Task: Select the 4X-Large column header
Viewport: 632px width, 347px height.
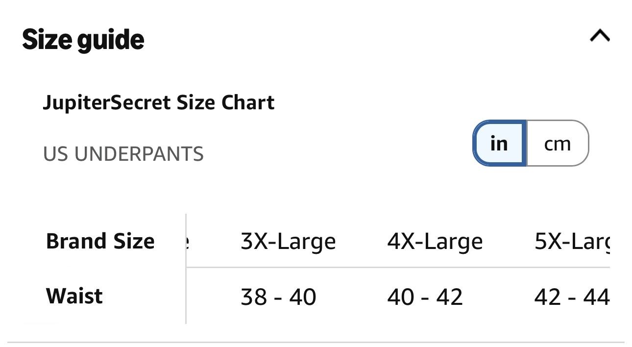Action: click(x=435, y=242)
